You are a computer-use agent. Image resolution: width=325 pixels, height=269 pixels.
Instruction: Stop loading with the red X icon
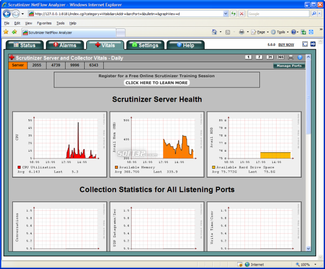pyautogui.click(x=241, y=14)
